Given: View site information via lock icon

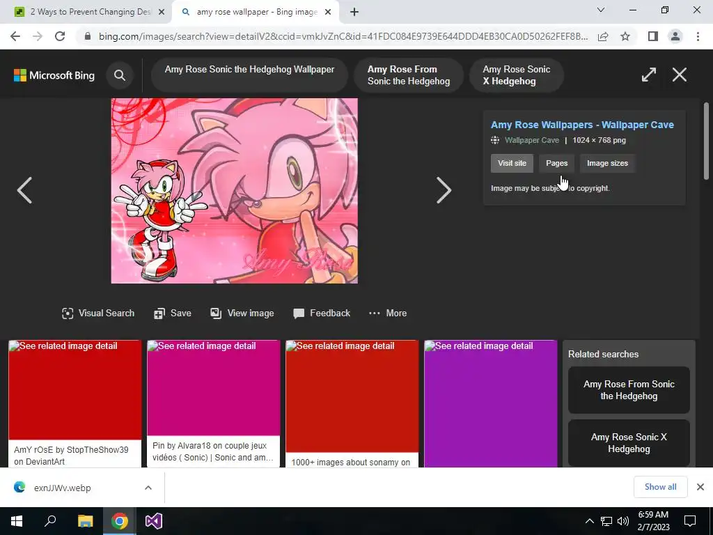Looking at the screenshot, I should pos(88,36).
